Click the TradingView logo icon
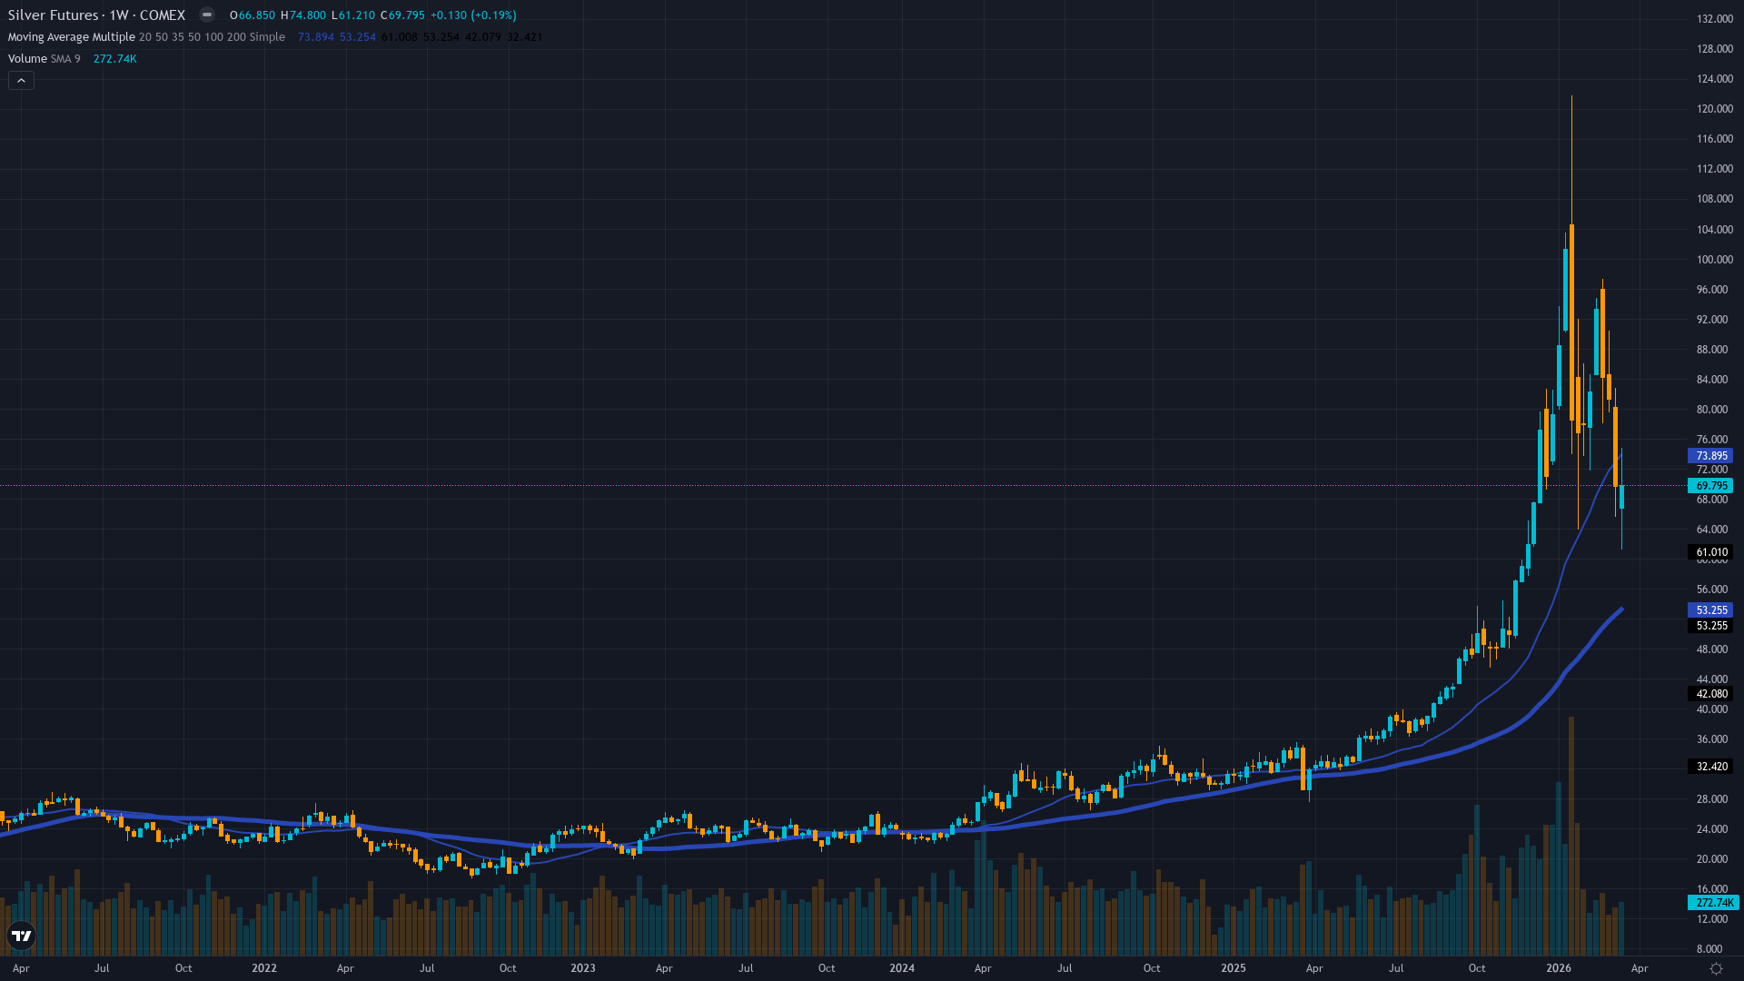 click(21, 936)
